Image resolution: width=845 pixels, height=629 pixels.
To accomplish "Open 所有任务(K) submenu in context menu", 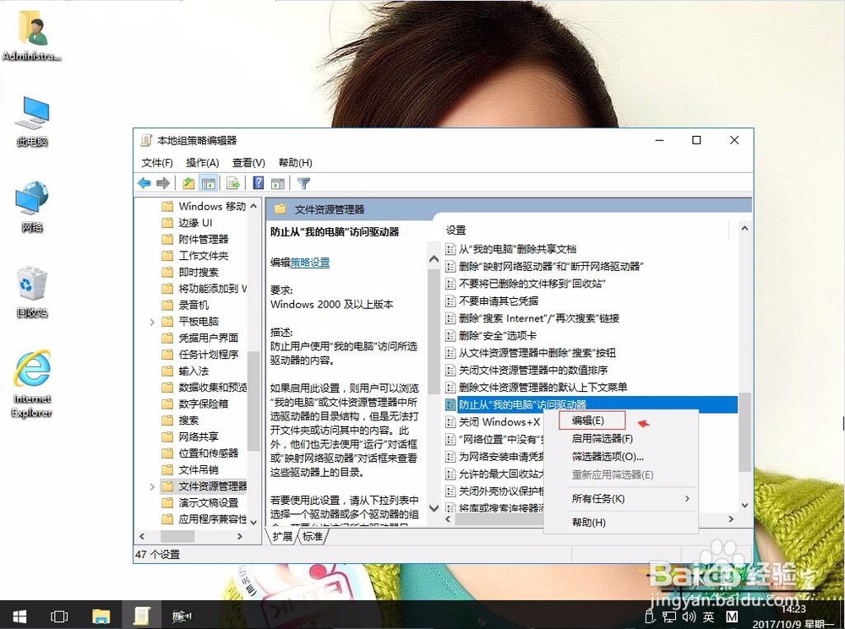I will (x=621, y=499).
